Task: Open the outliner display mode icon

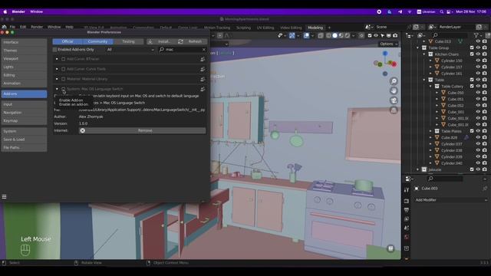Action: point(420,35)
